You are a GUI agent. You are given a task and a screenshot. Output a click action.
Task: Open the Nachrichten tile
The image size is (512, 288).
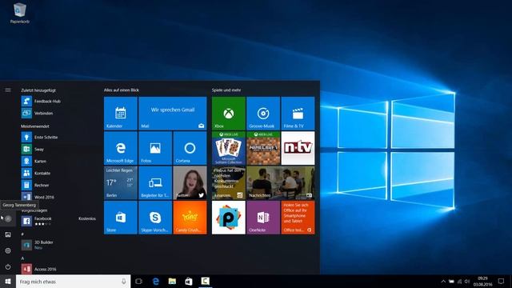coord(281,183)
